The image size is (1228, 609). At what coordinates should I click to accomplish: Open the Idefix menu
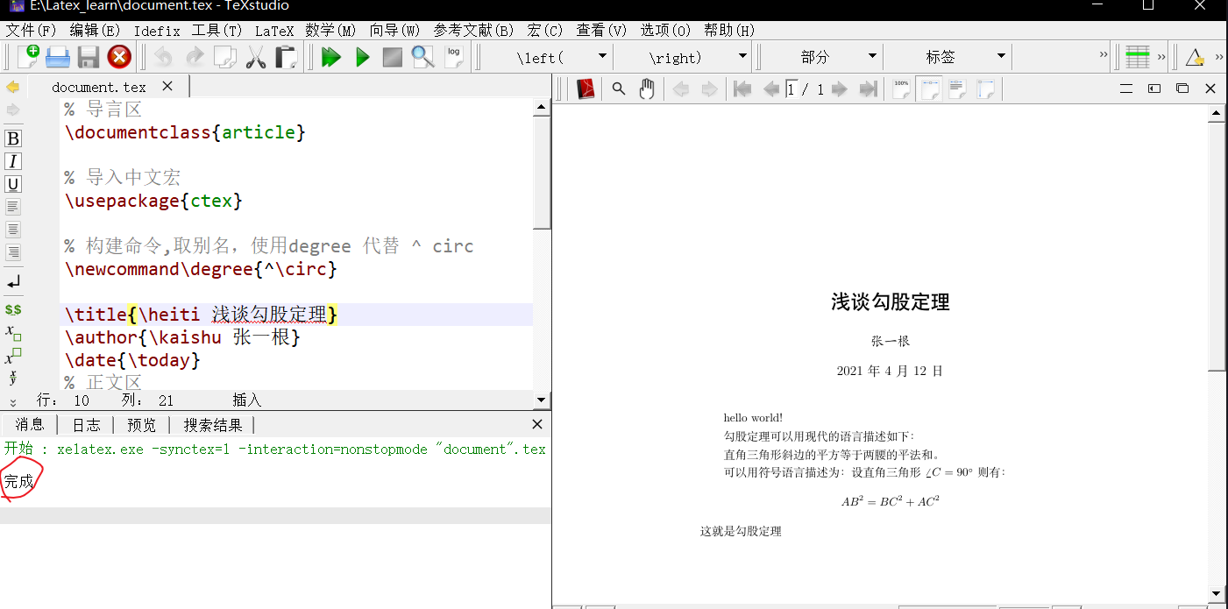click(x=157, y=31)
